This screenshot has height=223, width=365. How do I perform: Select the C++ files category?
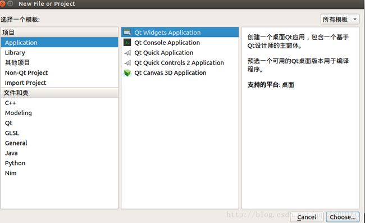[x=60, y=103]
